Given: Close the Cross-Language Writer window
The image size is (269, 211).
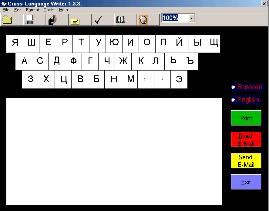Looking at the screenshot, I should click(x=264, y=4).
